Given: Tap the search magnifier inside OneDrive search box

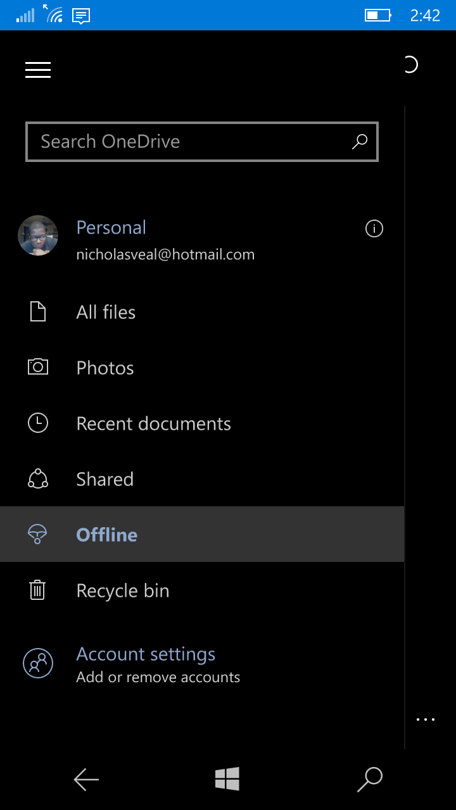Looking at the screenshot, I should (x=360, y=141).
